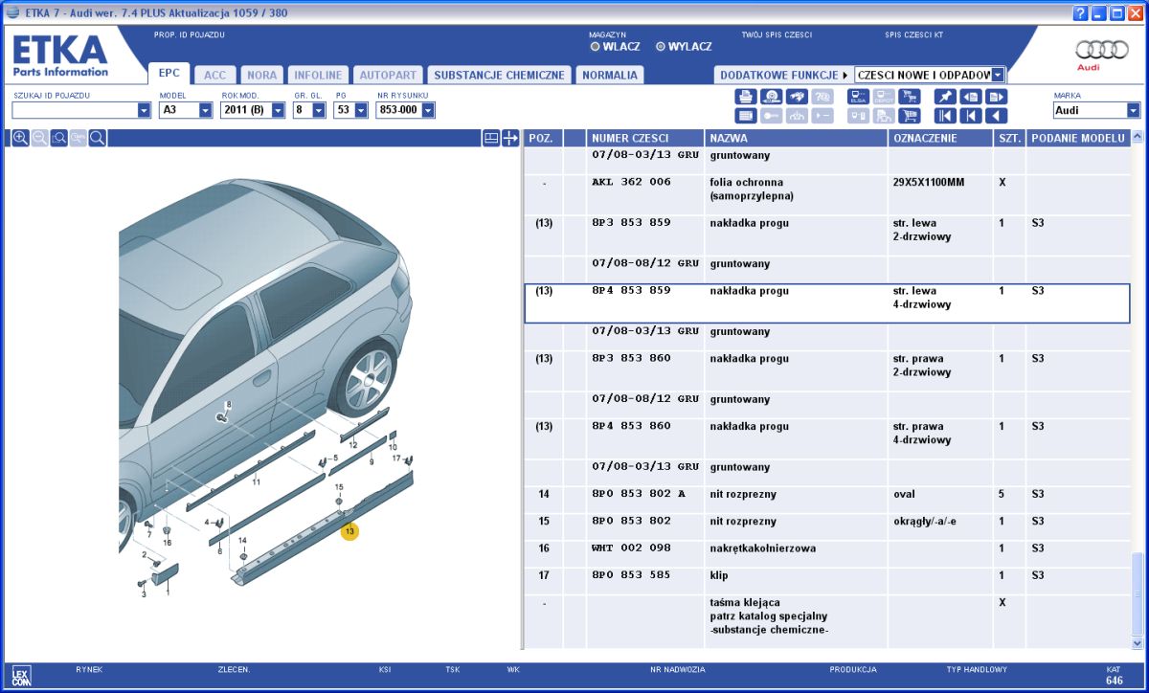Click callout number 8 near the door
Image resolution: width=1149 pixels, height=693 pixels.
click(228, 405)
